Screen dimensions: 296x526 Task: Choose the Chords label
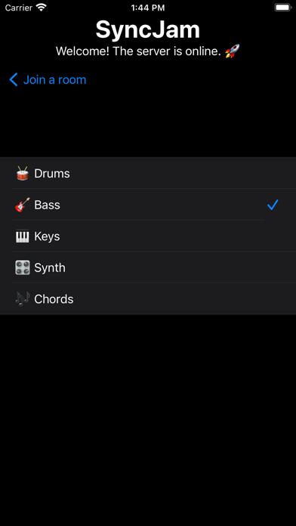pyautogui.click(x=54, y=299)
